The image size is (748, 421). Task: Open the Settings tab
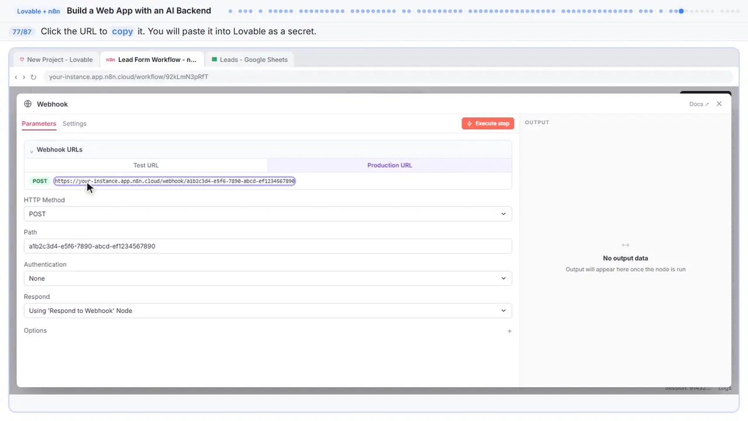[x=74, y=123]
